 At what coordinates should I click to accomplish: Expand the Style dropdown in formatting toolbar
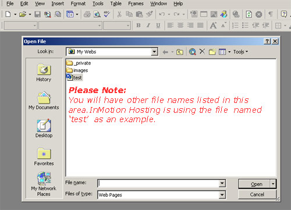point(35,26)
